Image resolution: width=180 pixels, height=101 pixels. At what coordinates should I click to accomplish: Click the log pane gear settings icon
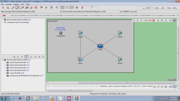click(x=166, y=87)
